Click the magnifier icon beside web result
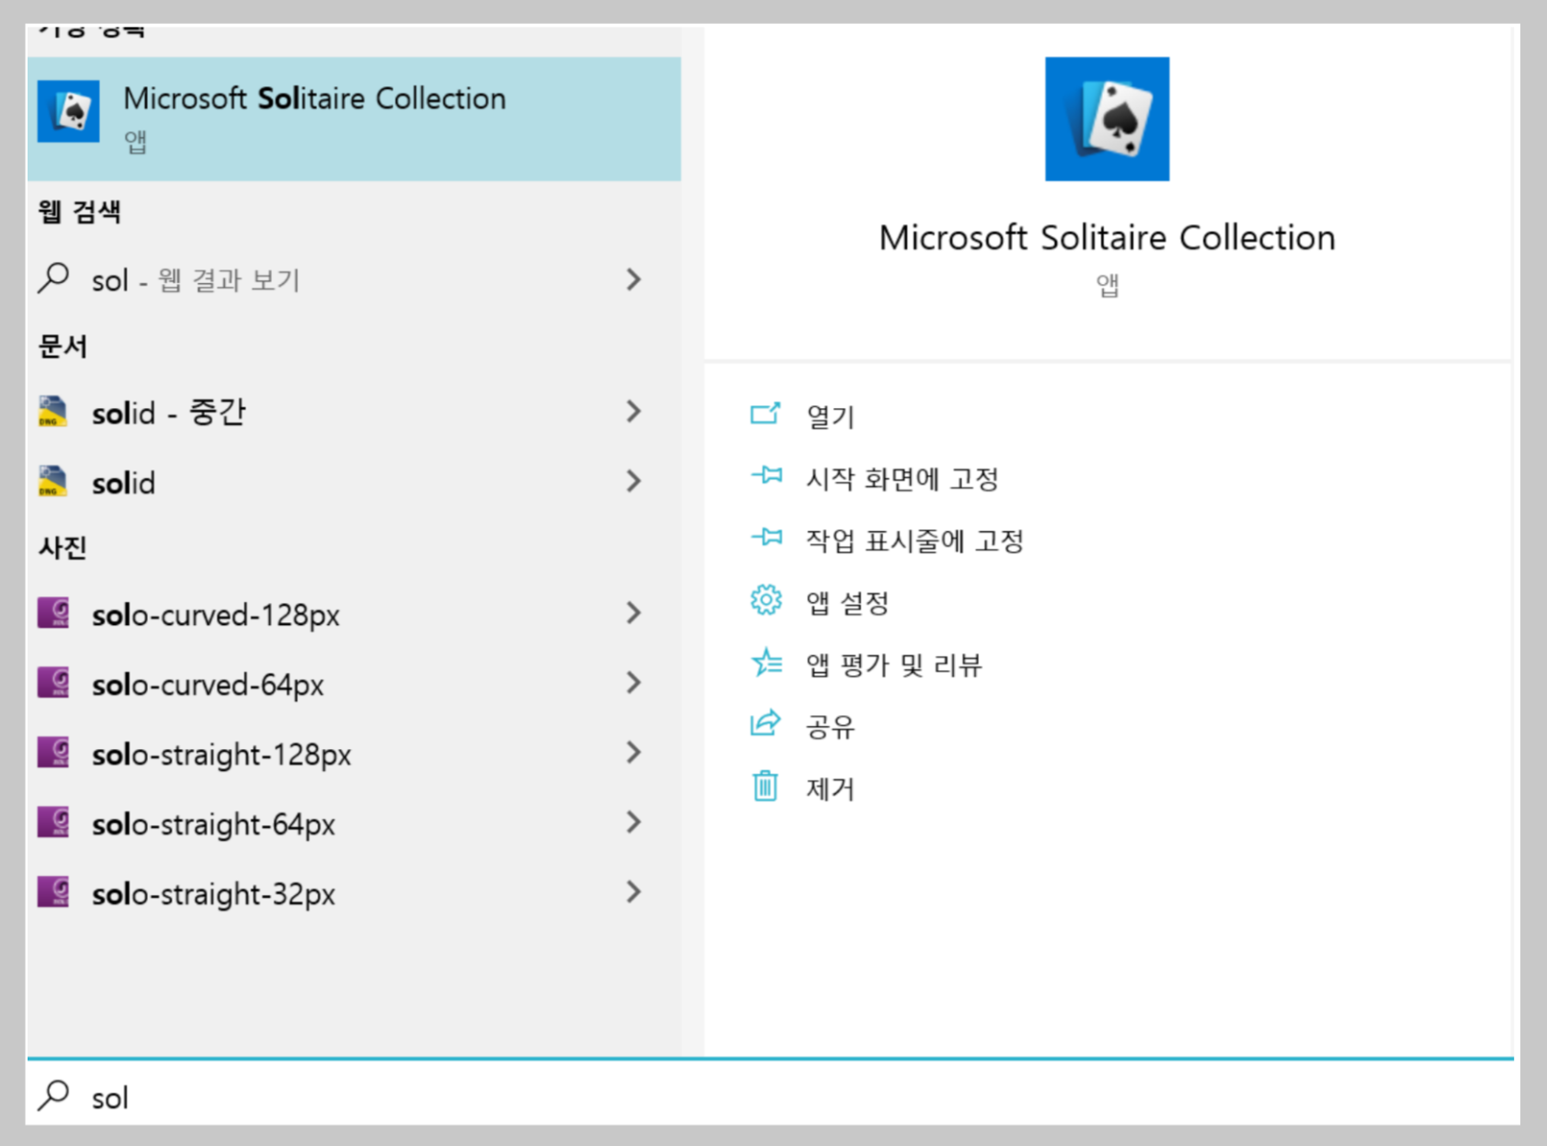Screen dimensions: 1547x1146 click(x=53, y=278)
